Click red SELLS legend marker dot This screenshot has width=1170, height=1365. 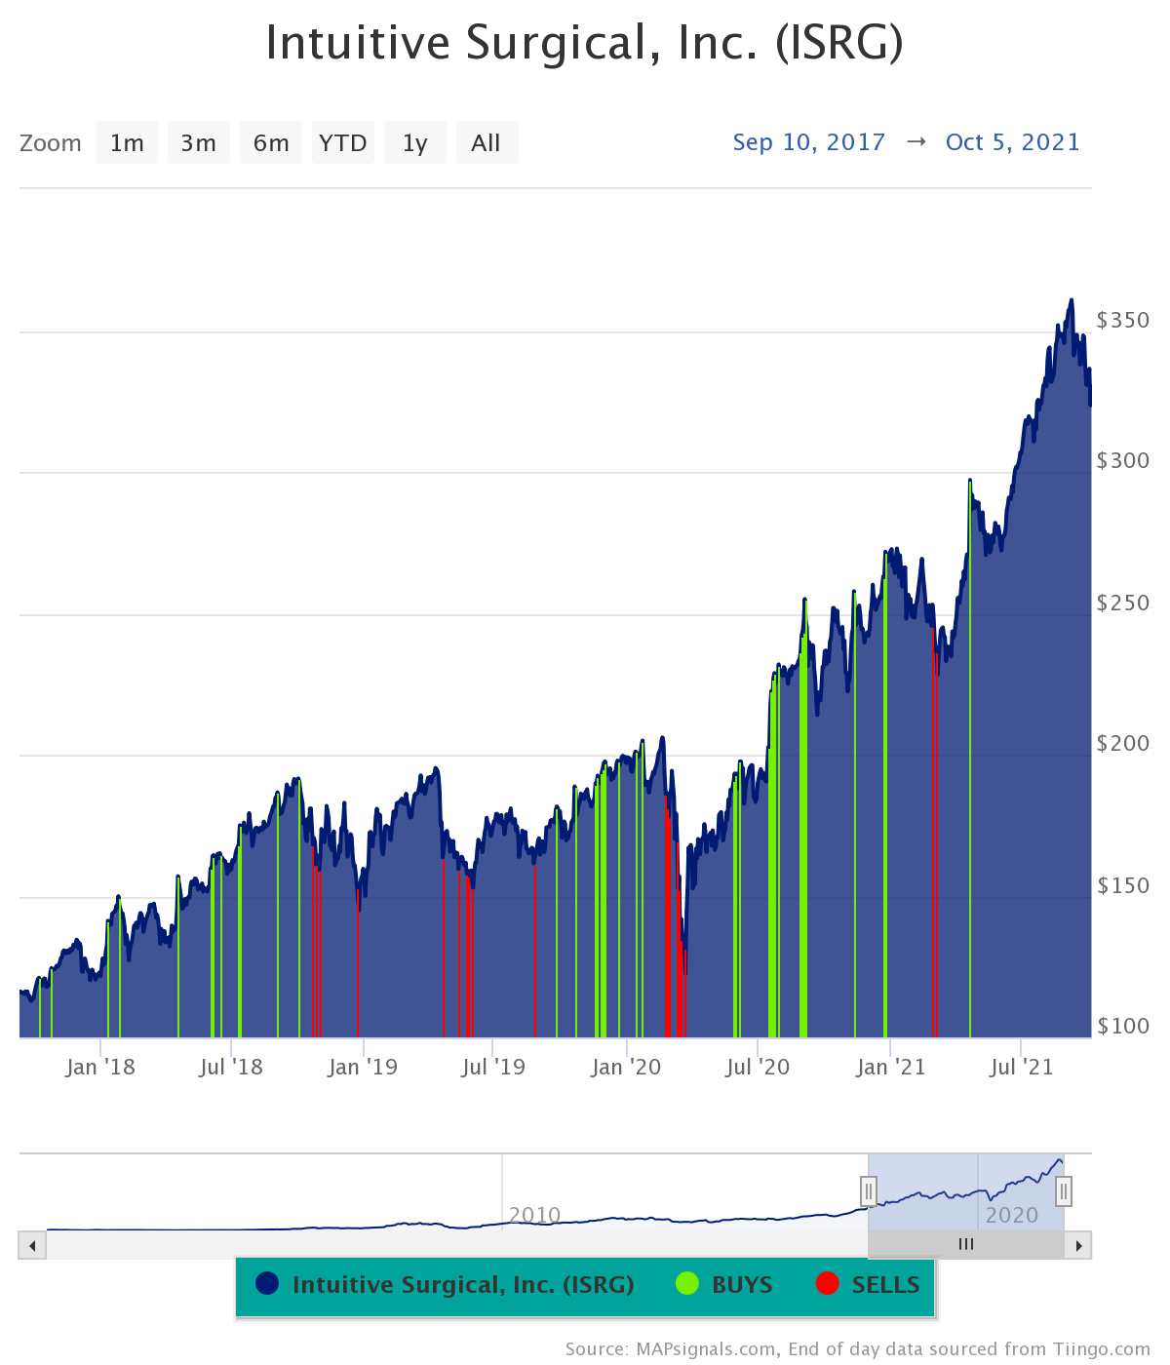(x=828, y=1283)
